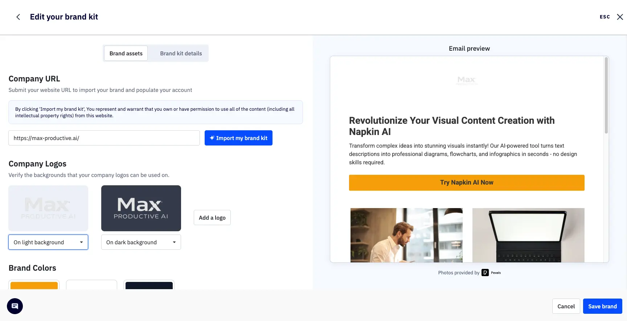This screenshot has width=627, height=321.
Task: Click the Edit your brand kit title
Action: pyautogui.click(x=64, y=17)
